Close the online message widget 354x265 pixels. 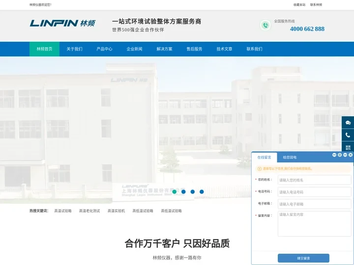(x=351, y=155)
